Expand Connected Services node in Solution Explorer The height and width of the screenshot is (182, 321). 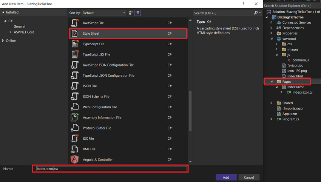[x=272, y=23]
